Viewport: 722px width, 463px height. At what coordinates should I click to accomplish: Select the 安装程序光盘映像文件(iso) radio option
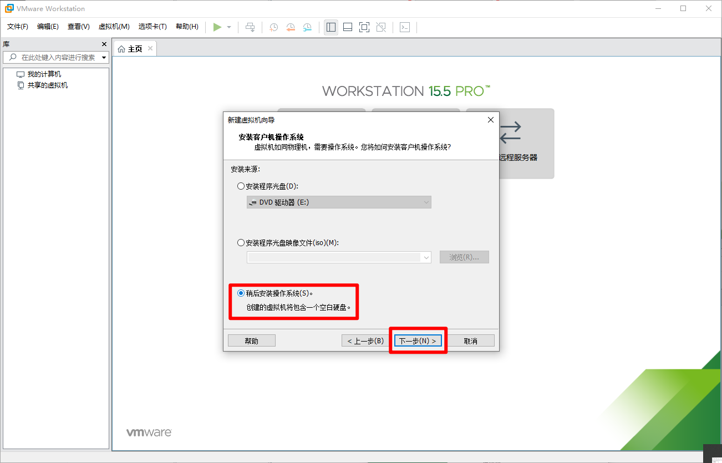241,243
